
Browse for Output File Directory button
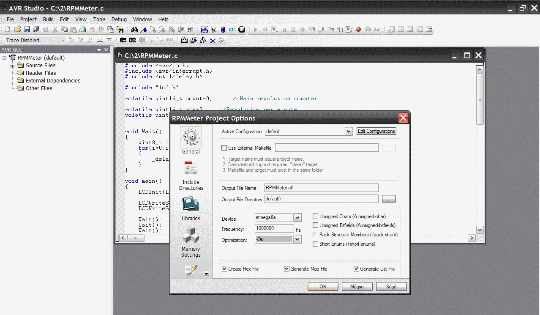tap(389, 199)
